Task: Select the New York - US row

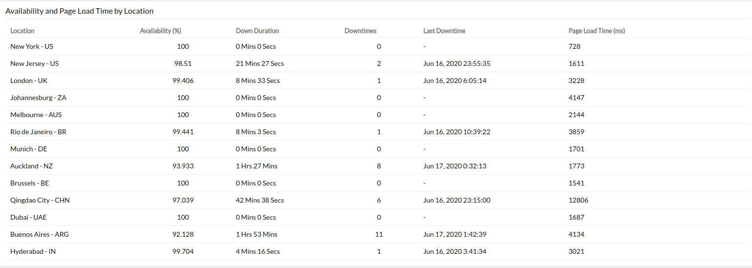Action: pyautogui.click(x=32, y=46)
